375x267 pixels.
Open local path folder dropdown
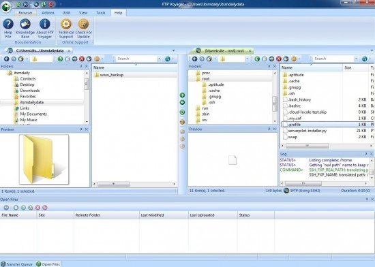point(41,59)
